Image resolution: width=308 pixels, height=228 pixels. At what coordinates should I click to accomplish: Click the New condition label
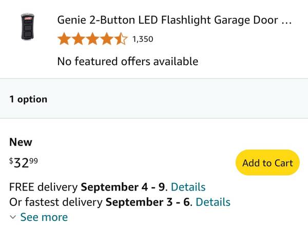pos(21,142)
